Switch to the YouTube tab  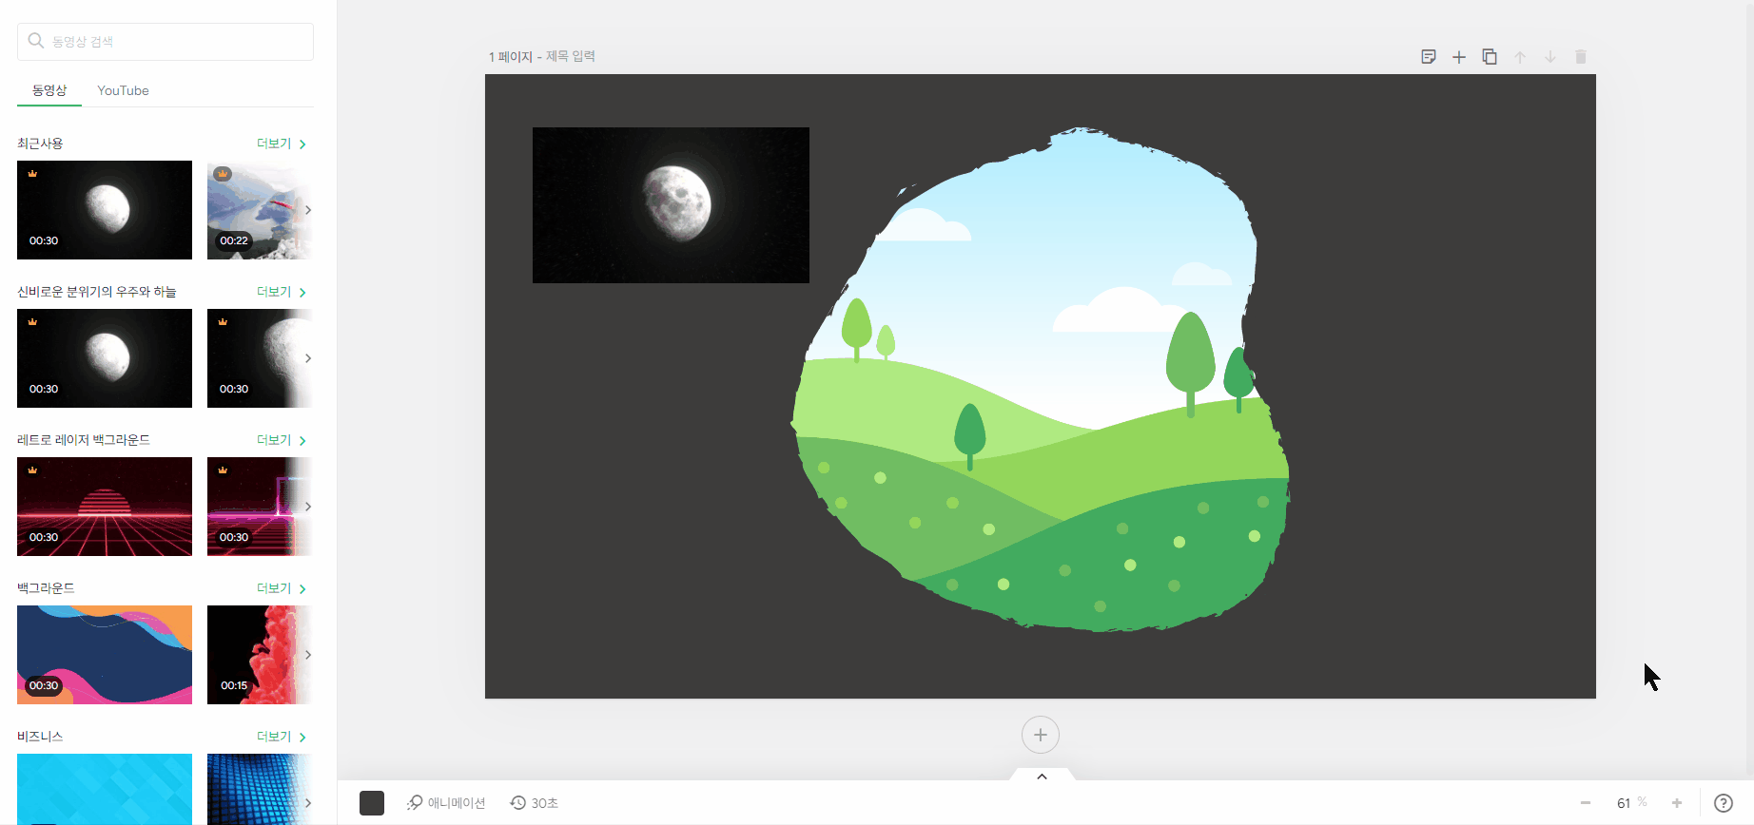123,90
